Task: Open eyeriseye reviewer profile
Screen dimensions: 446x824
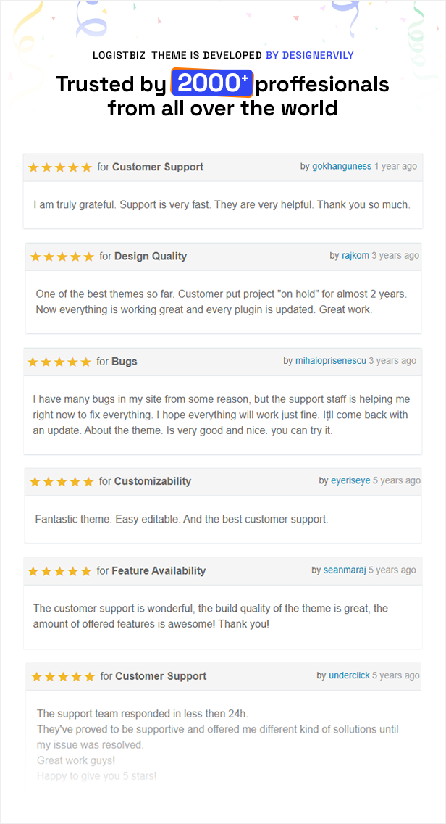Action: tap(350, 481)
